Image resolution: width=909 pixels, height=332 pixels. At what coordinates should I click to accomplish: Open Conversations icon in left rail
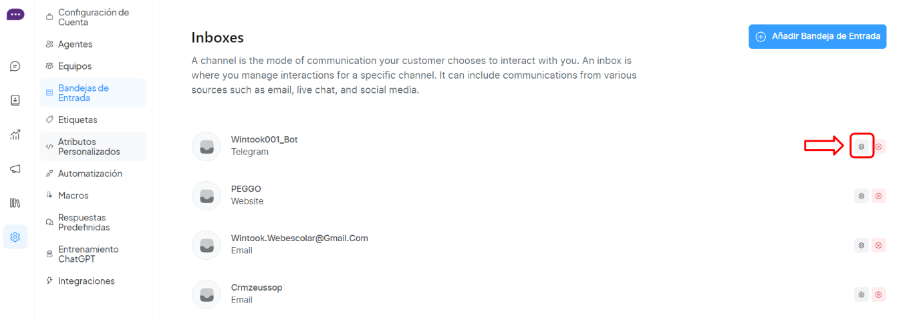(x=15, y=66)
